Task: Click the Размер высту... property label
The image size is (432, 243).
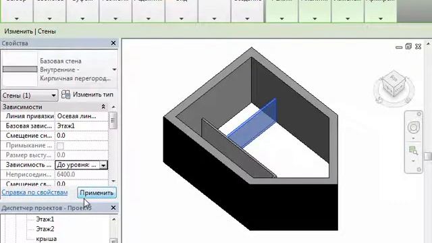Action: point(28,155)
